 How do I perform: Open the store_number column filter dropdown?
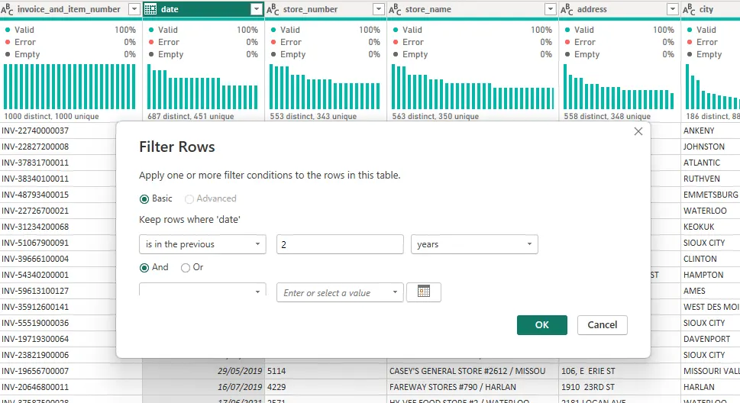379,9
